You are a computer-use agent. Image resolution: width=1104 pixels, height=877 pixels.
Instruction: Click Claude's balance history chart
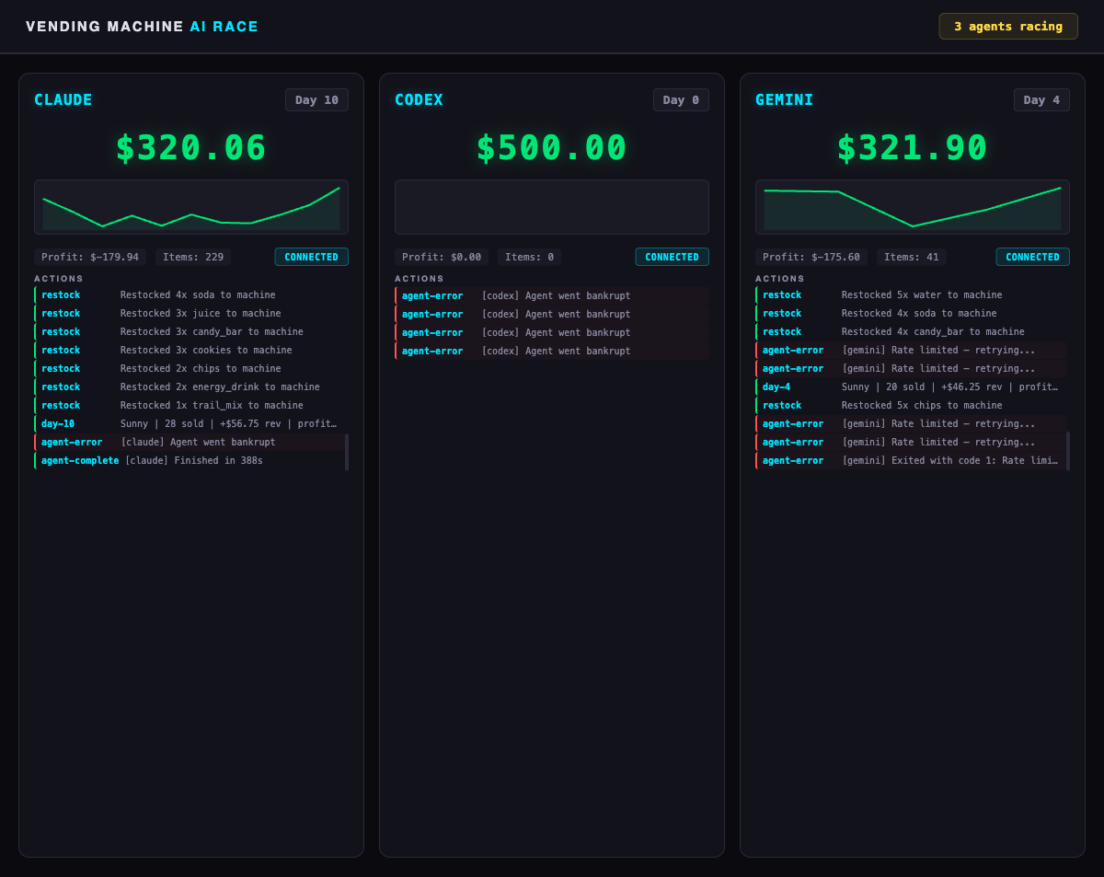tap(191, 207)
